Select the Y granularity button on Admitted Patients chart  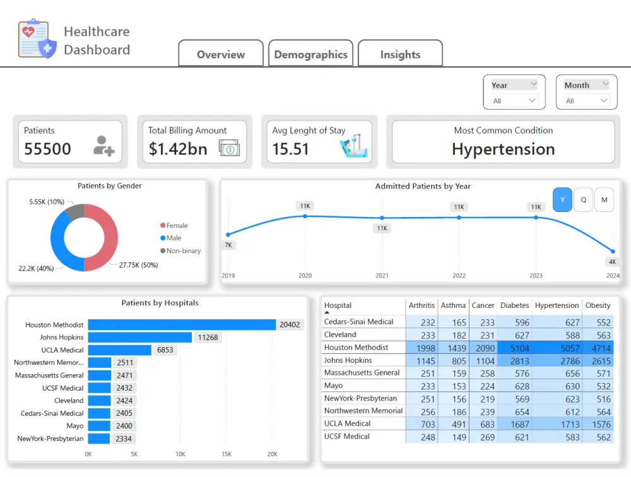click(x=562, y=199)
